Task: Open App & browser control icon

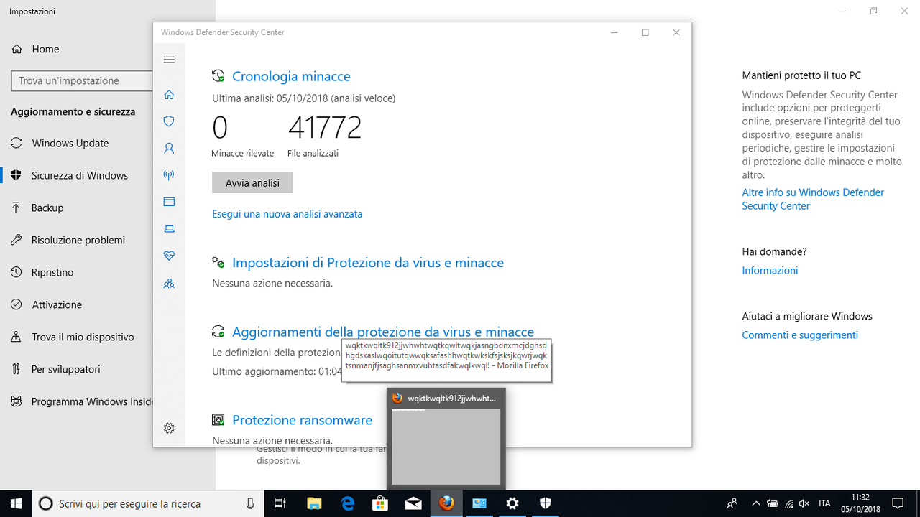Action: (169, 202)
